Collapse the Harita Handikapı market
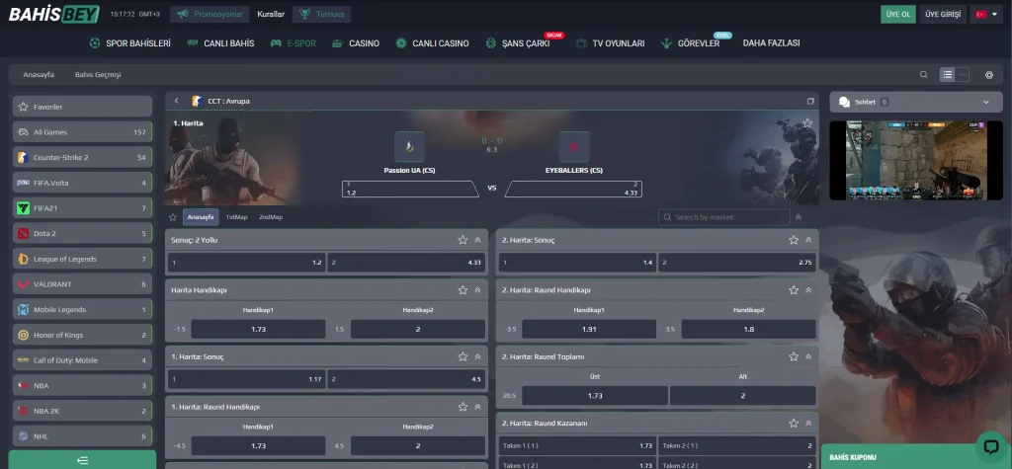The height and width of the screenshot is (469, 1012). pyautogui.click(x=477, y=290)
